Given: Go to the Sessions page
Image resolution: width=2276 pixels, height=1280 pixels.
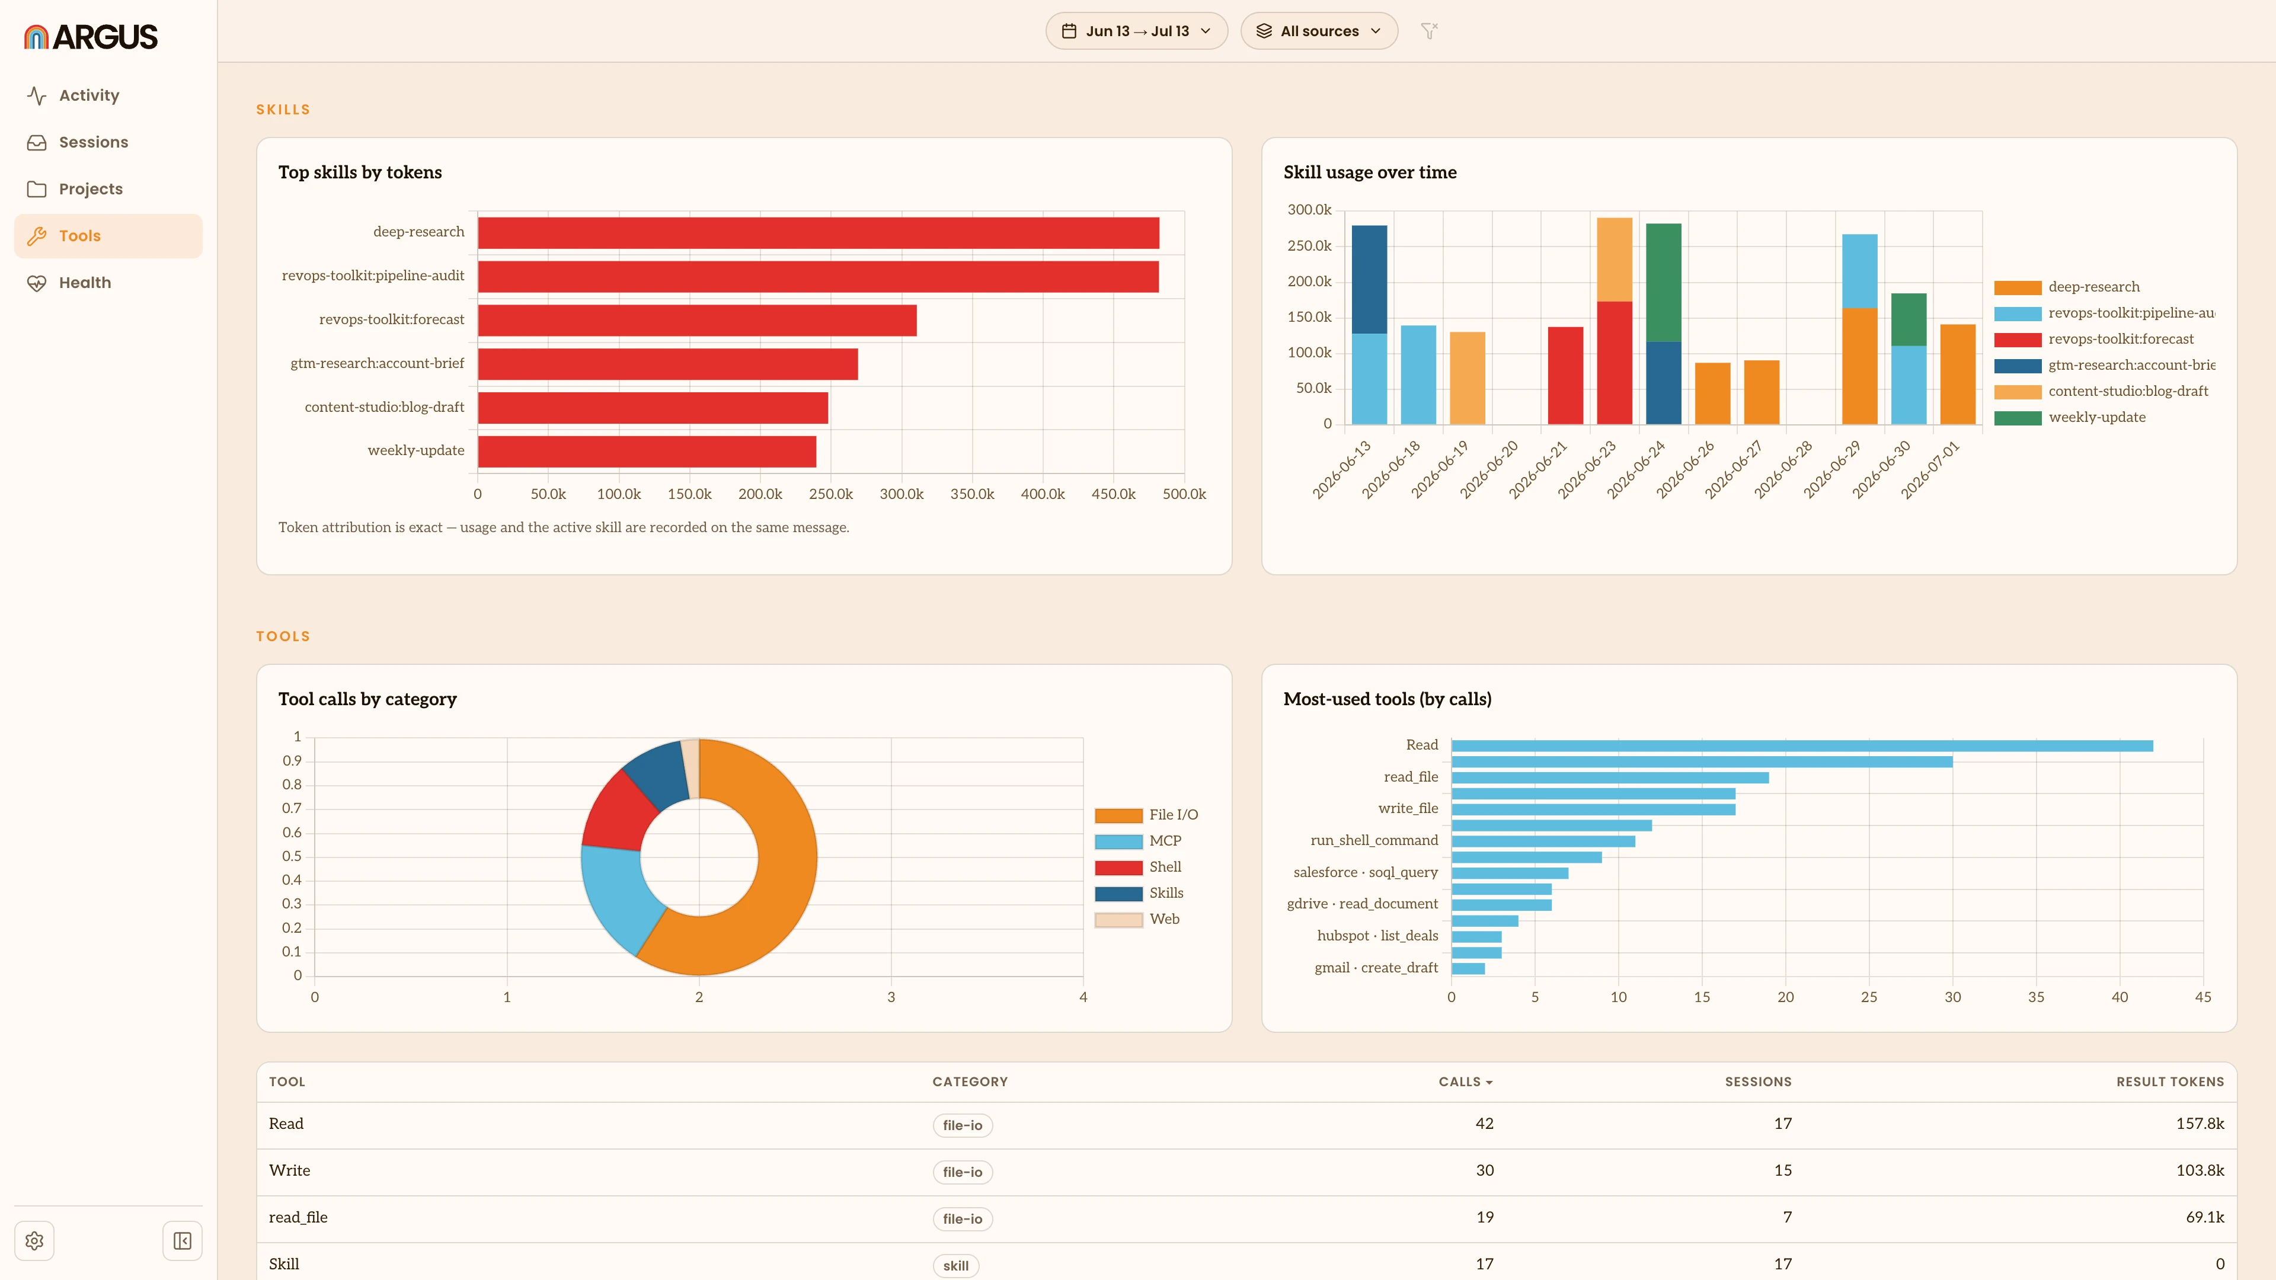Looking at the screenshot, I should click(x=108, y=142).
